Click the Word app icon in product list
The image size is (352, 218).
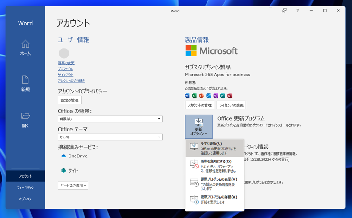[187, 96]
